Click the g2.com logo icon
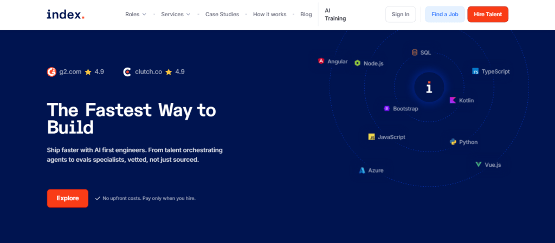555x243 pixels. click(x=51, y=72)
